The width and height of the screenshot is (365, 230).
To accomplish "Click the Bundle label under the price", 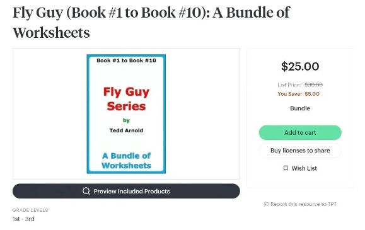I will (x=300, y=108).
